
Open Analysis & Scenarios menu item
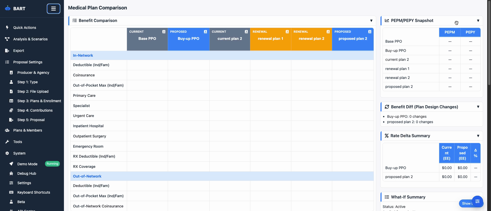[30, 39]
